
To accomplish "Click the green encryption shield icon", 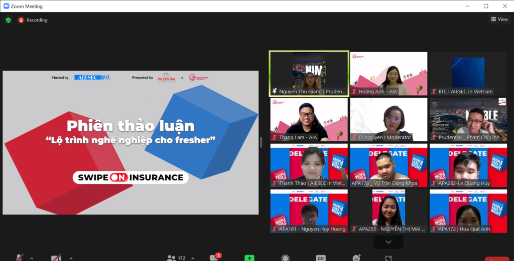I will 8,20.
